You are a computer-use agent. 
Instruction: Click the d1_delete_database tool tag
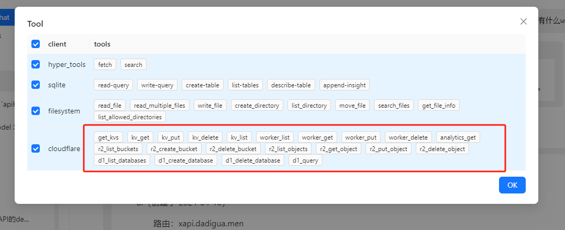[253, 160]
